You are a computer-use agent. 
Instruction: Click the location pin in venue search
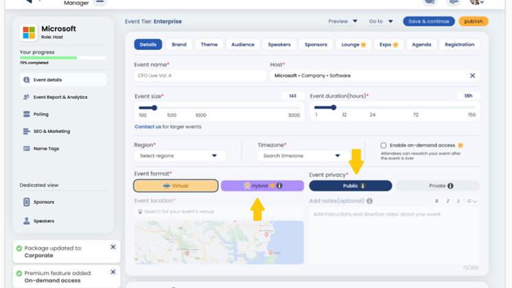coord(140,212)
